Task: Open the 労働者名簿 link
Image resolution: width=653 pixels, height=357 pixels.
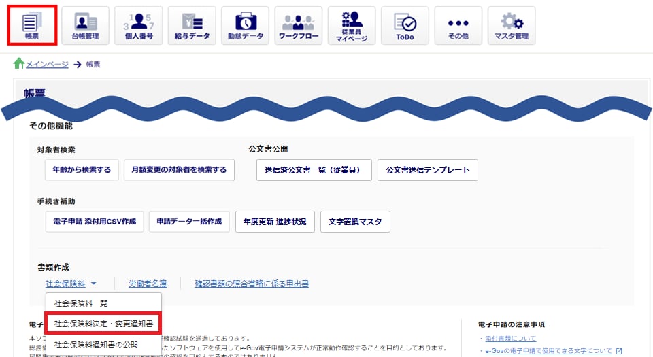Action: click(x=148, y=284)
